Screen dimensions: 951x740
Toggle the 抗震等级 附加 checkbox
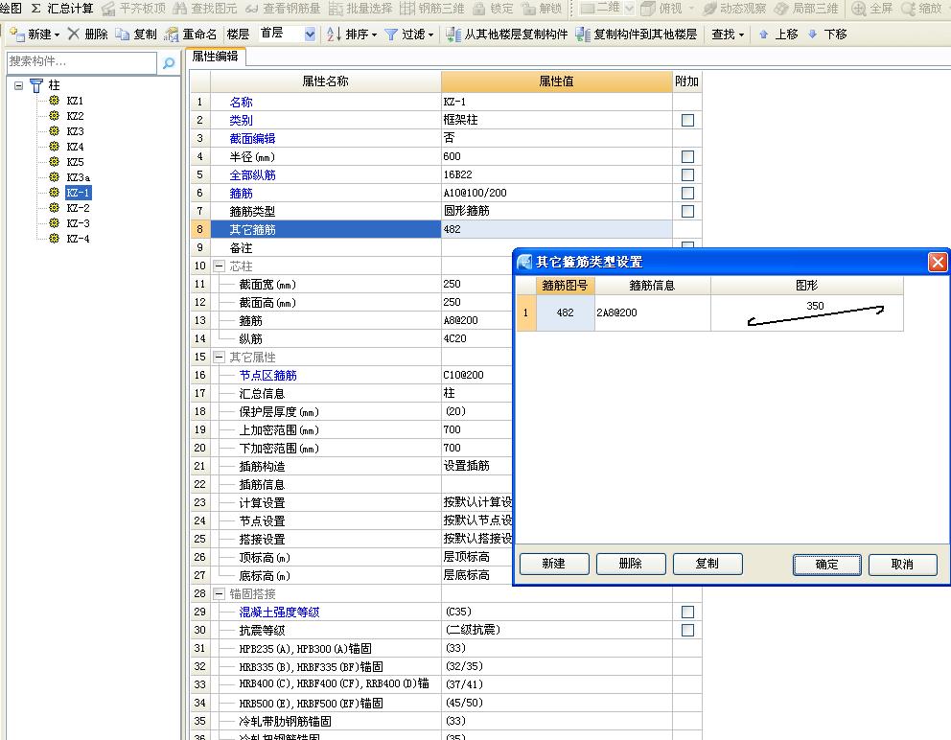click(x=687, y=630)
